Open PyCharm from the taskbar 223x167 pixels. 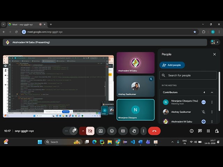point(102,142)
